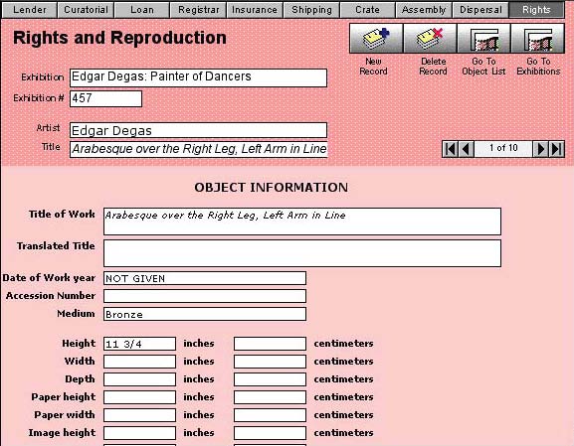Advance to the next record
Image resolution: width=574 pixels, height=446 pixels.
pyautogui.click(x=541, y=149)
